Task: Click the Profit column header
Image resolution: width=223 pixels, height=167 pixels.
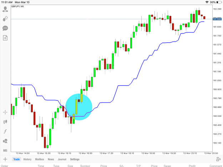Action: [x=192, y=166]
